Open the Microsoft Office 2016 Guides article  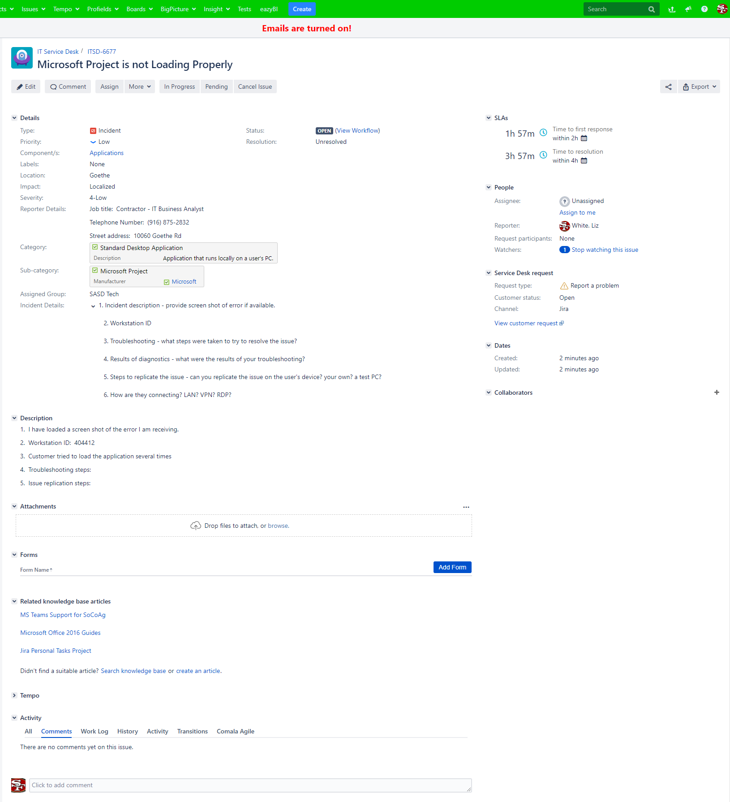pos(60,633)
